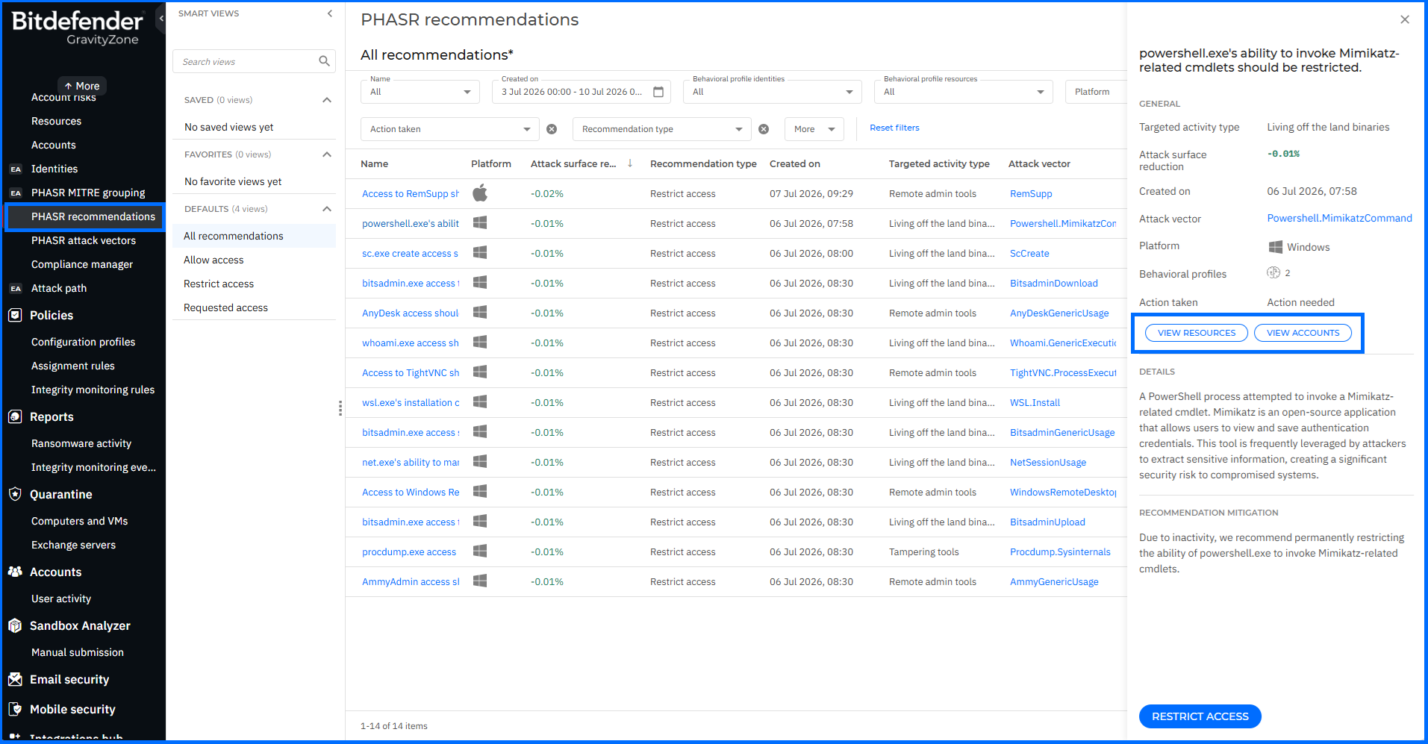This screenshot has width=1428, height=744.
Task: Open Manual submission under Sandbox Analyzer
Action: point(78,652)
